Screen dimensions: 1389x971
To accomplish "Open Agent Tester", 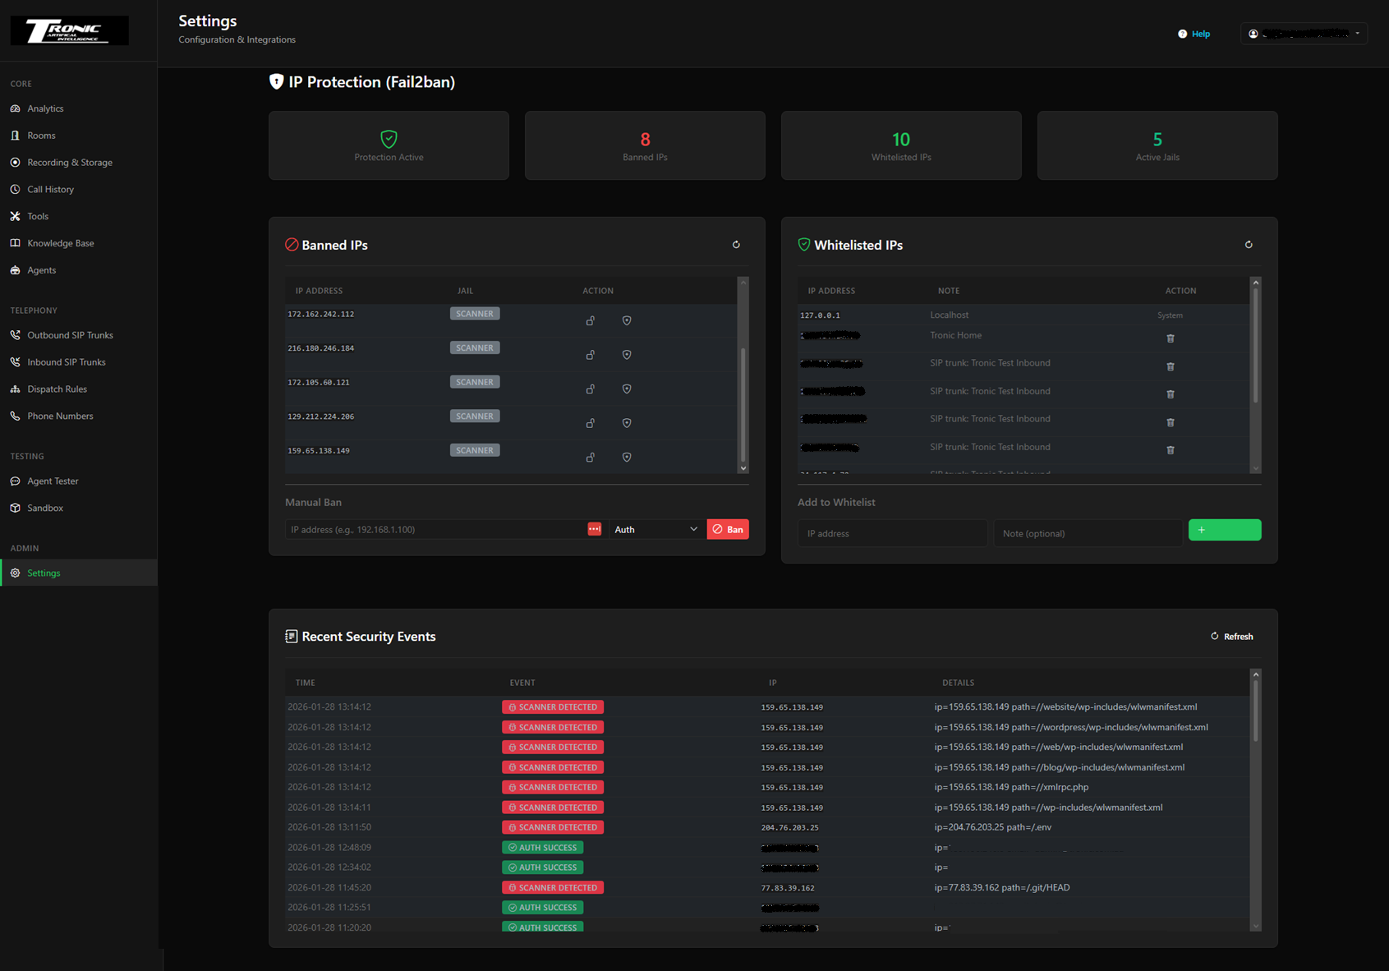I will [53, 481].
